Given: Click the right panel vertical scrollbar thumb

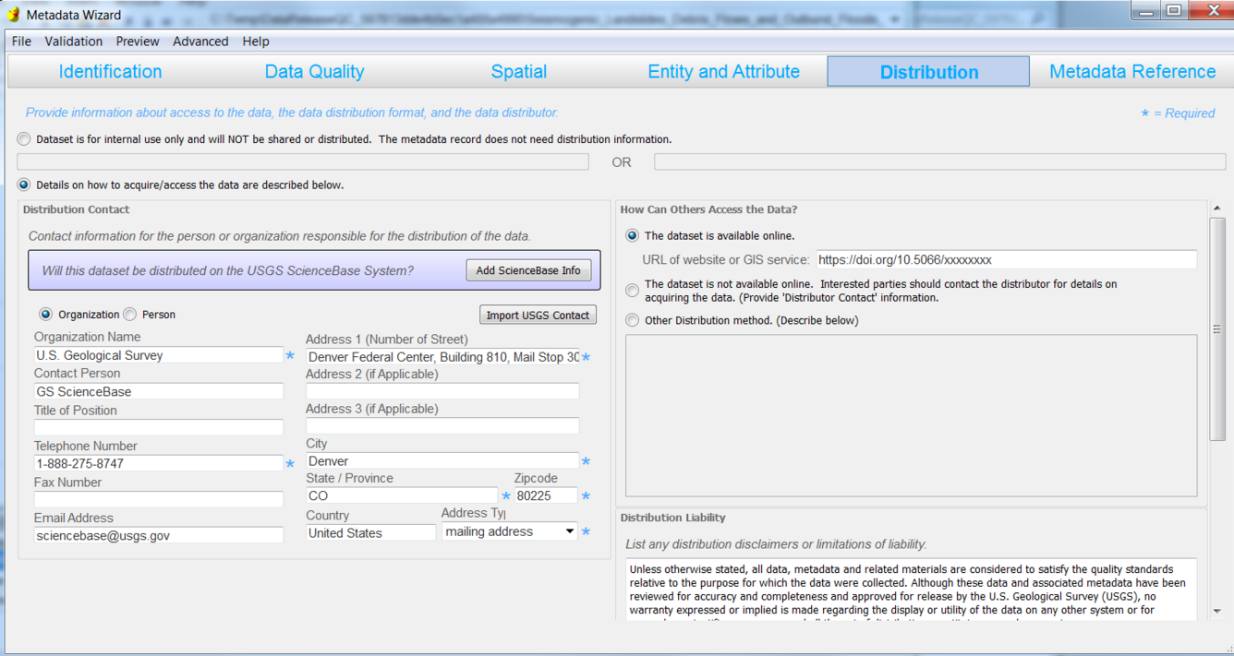Looking at the screenshot, I should click(1216, 329).
